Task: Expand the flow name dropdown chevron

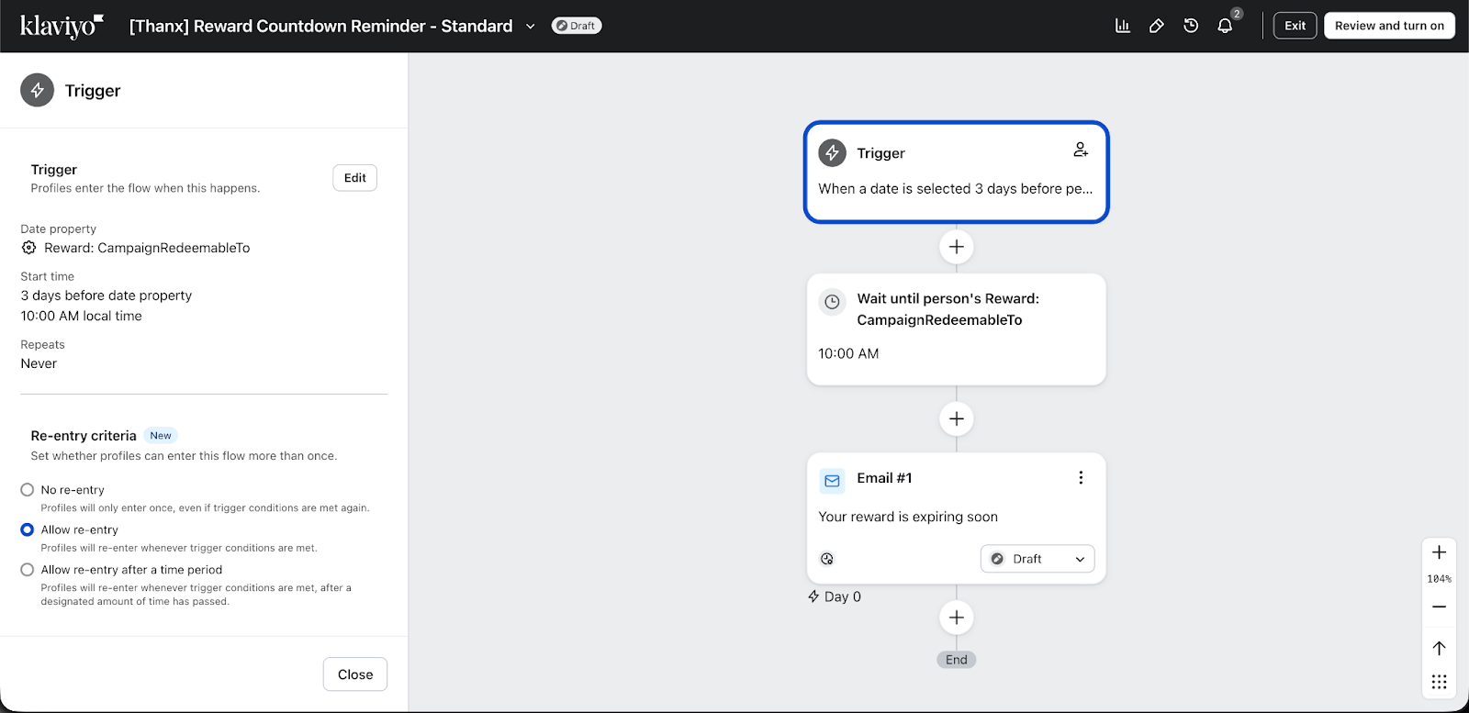Action: [x=530, y=27]
